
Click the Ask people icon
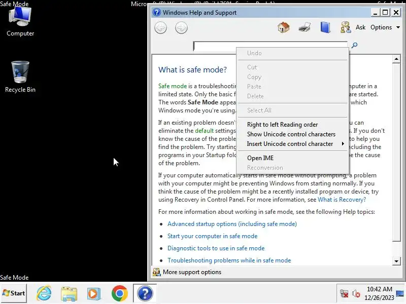(x=346, y=27)
